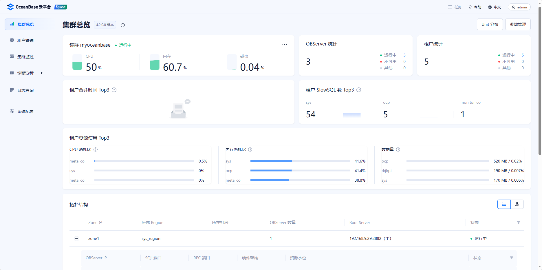Viewport: 542px width, 270px height.
Task: Click the 租户合并时间 Top3 help icon
Action: pyautogui.click(x=114, y=90)
